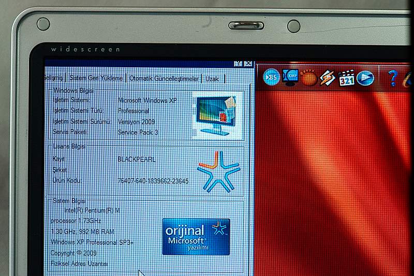
Task: Launch BS Player from the desktop toolbar
Action: [271, 77]
